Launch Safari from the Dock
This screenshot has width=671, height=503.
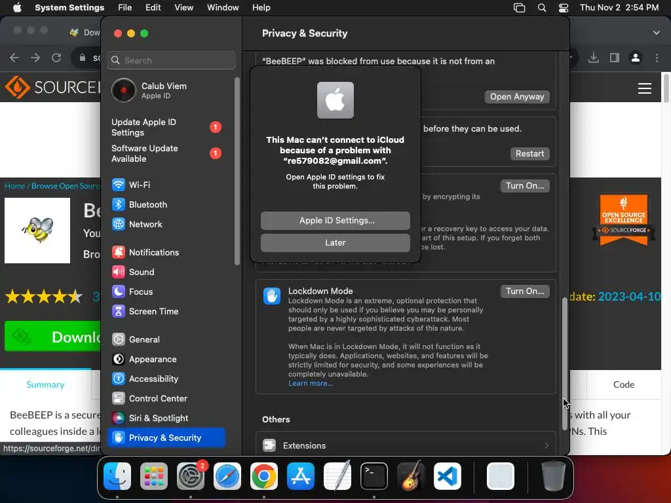[x=227, y=476]
